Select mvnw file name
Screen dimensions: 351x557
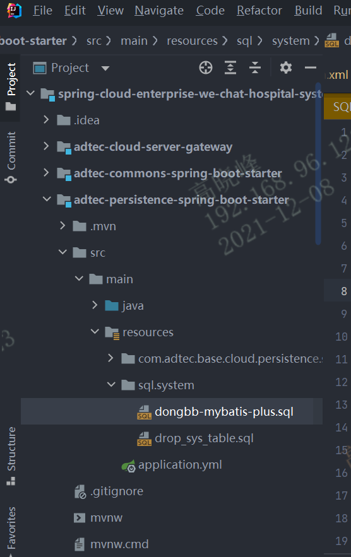tap(106, 518)
